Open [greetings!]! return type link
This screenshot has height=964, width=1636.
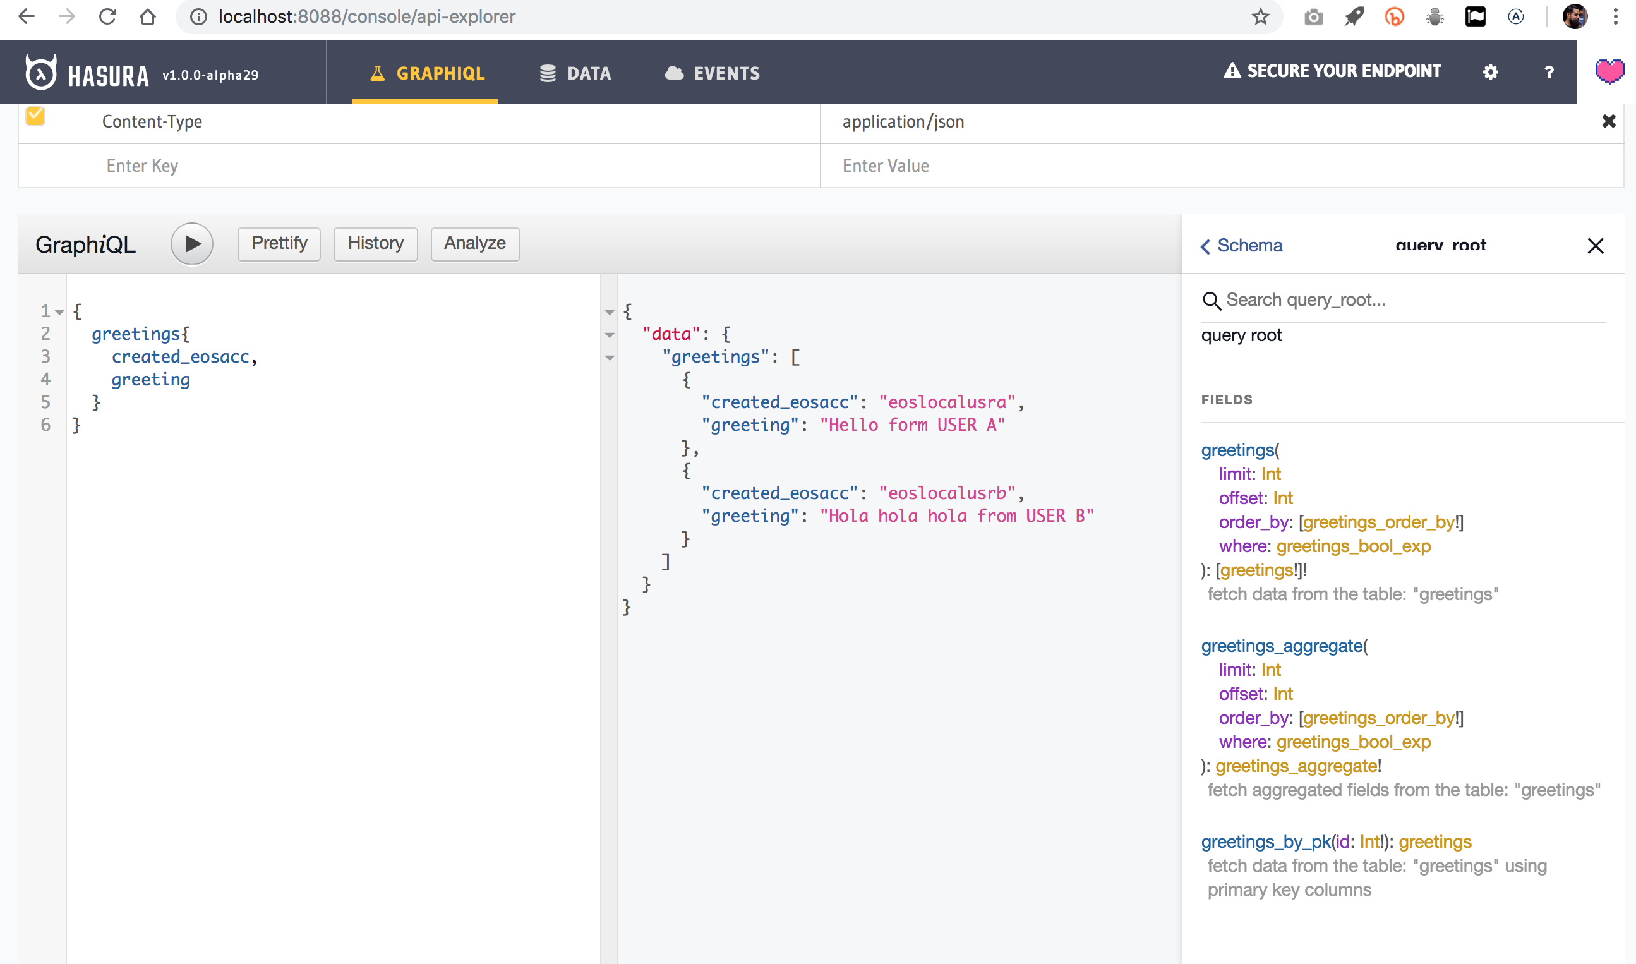(x=1257, y=570)
